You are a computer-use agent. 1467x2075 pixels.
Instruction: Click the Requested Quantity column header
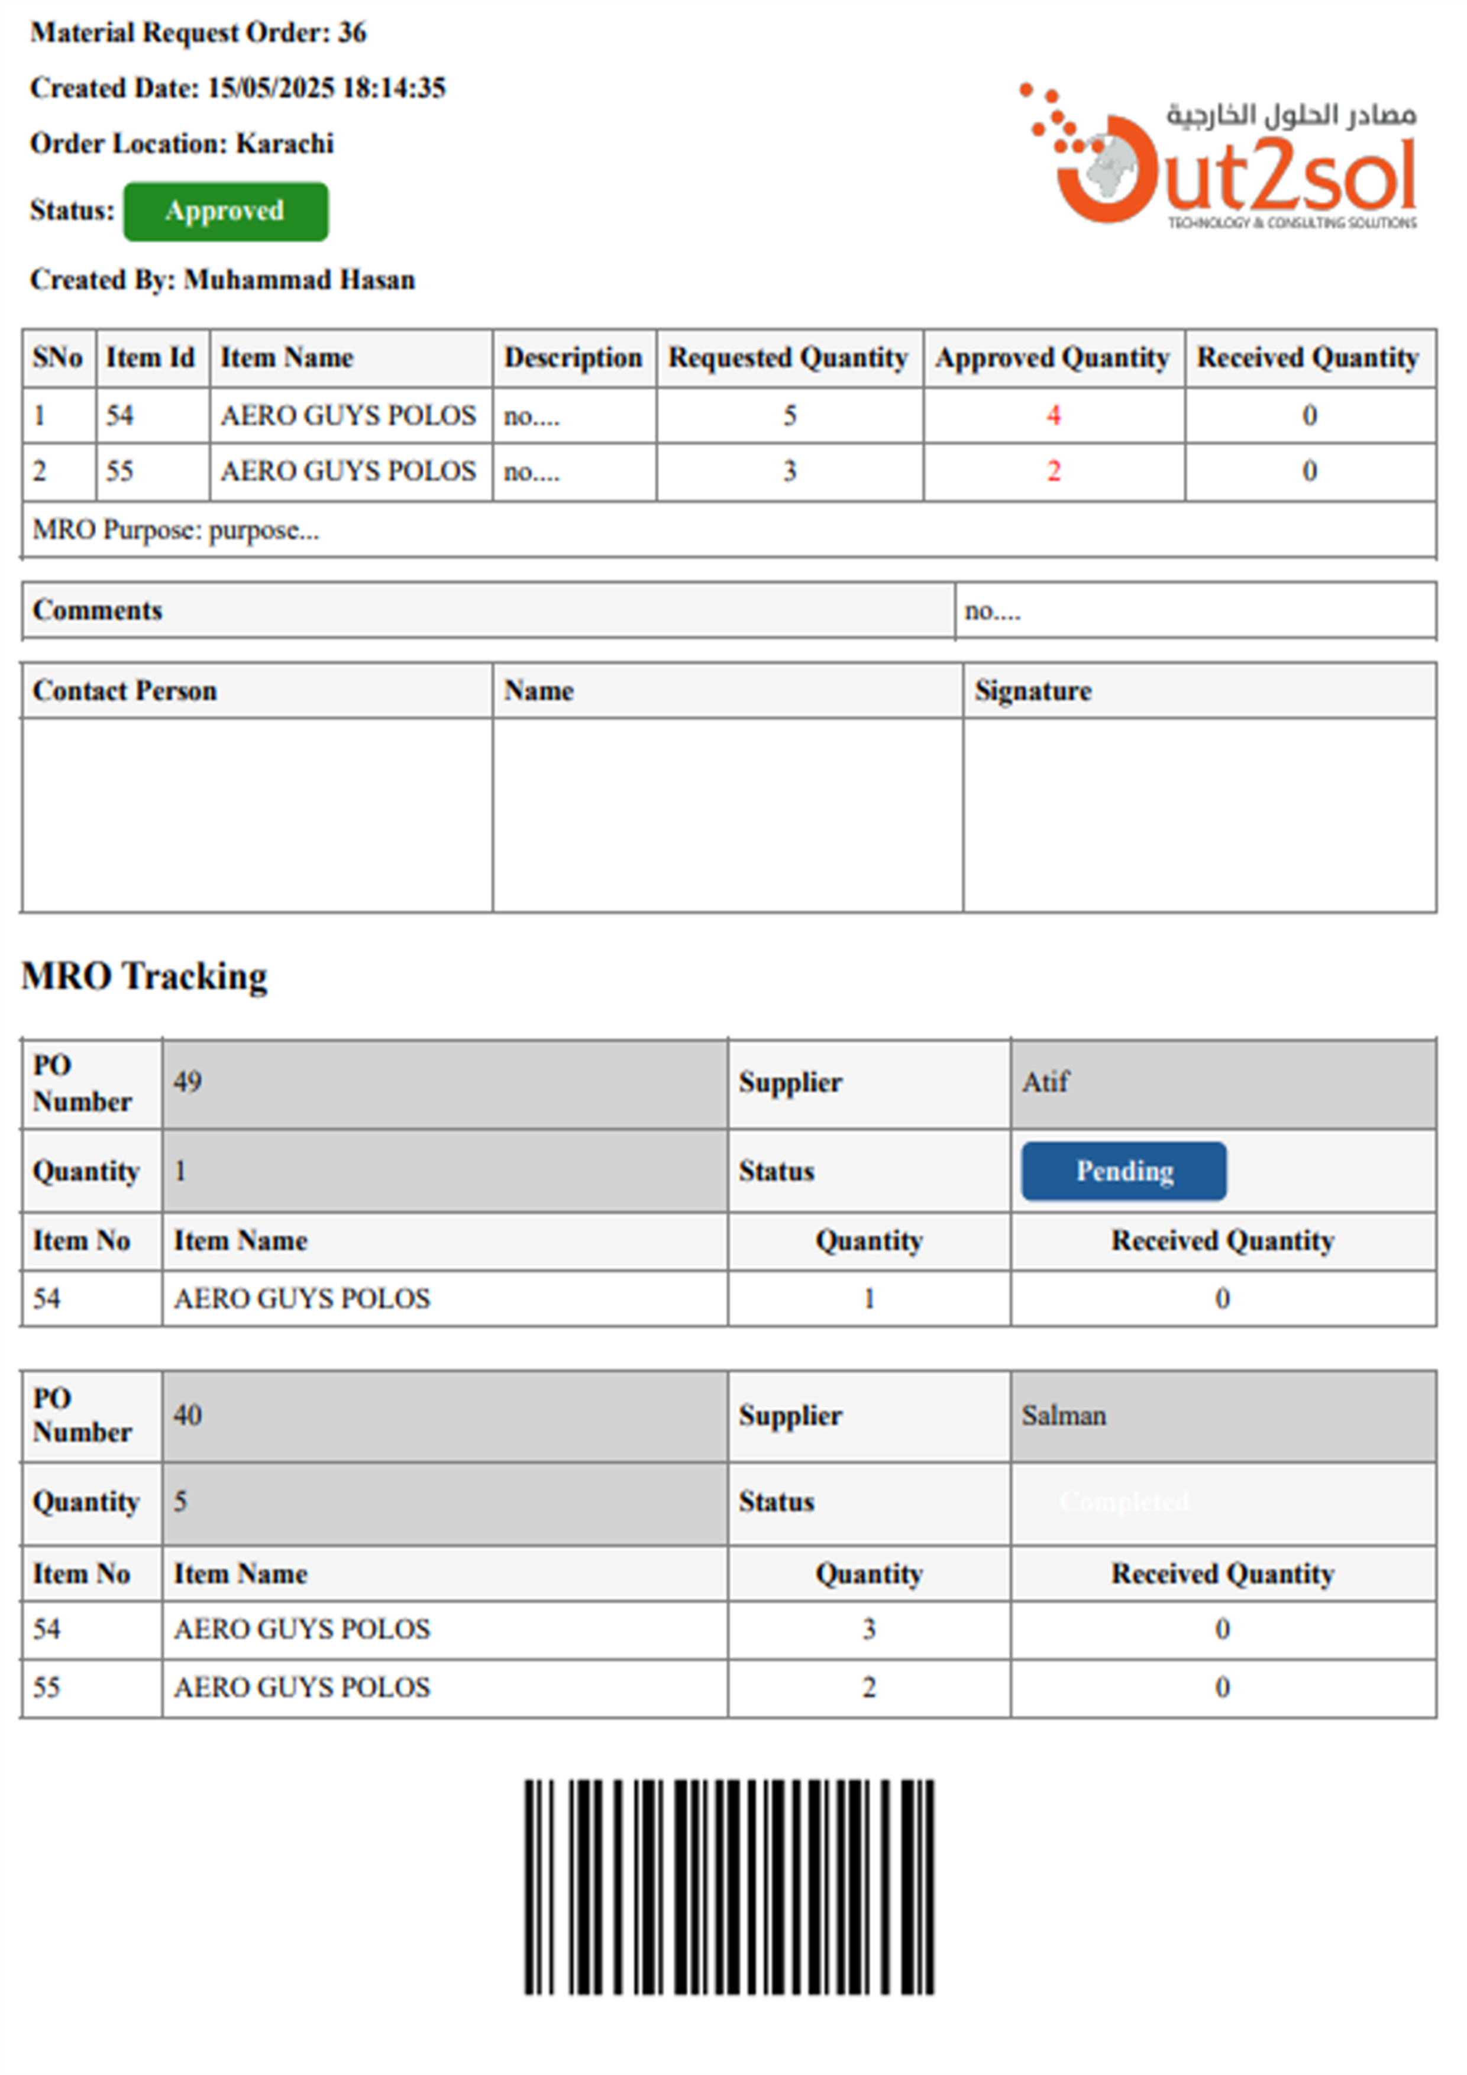789,358
